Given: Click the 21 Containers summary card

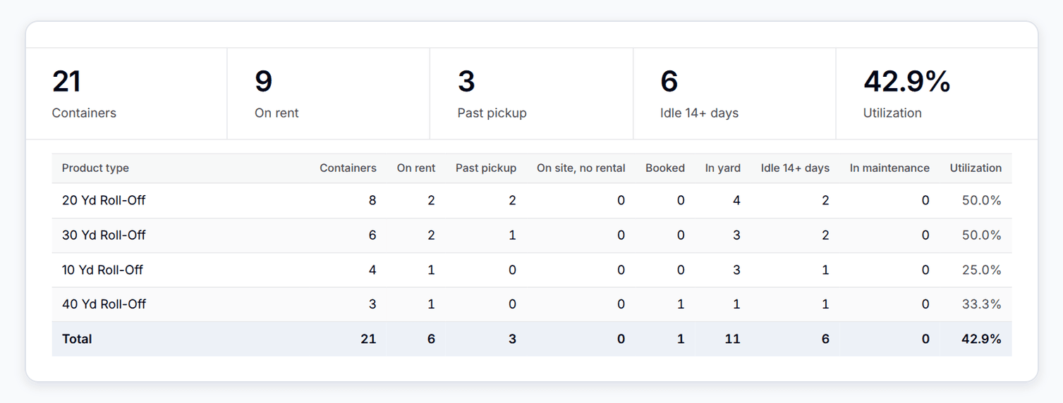Looking at the screenshot, I should tap(126, 94).
